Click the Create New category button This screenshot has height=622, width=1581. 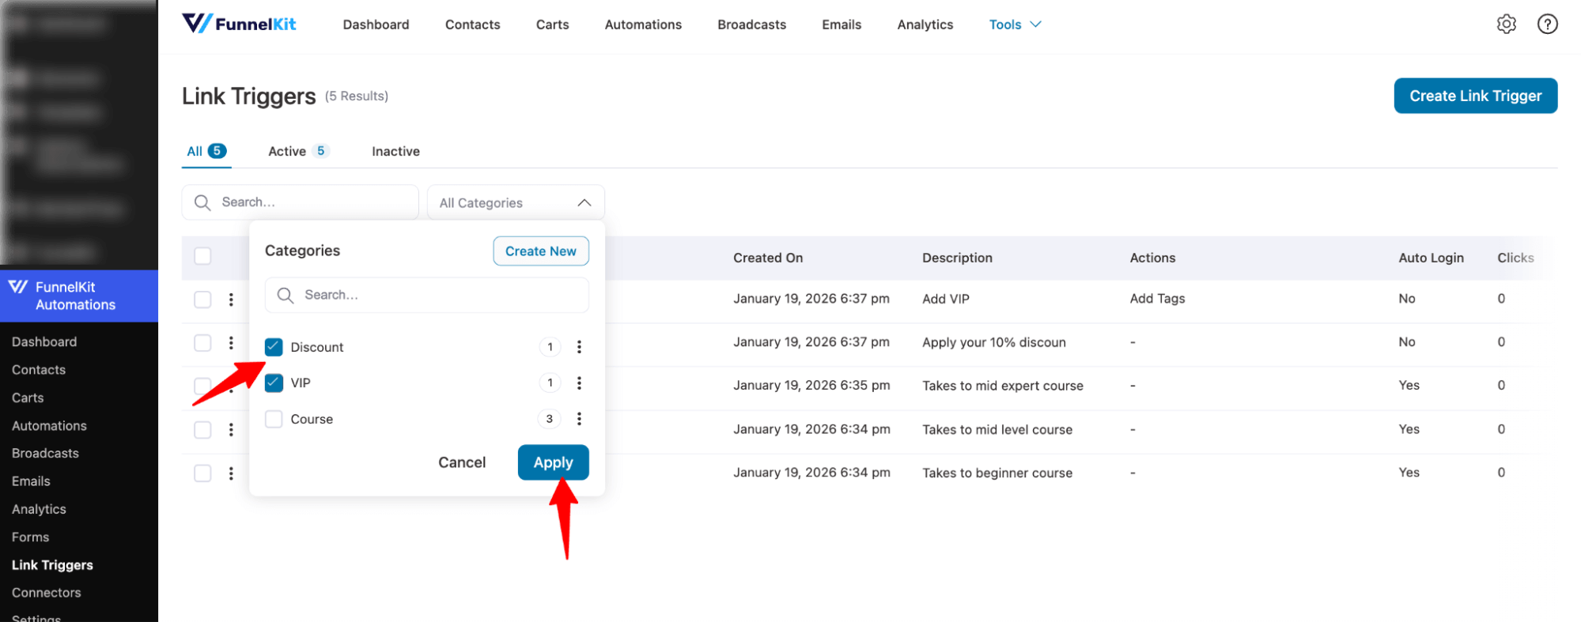point(541,251)
